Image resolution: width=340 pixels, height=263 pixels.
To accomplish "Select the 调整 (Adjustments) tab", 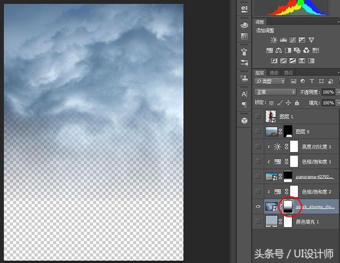I will tap(260, 22).
